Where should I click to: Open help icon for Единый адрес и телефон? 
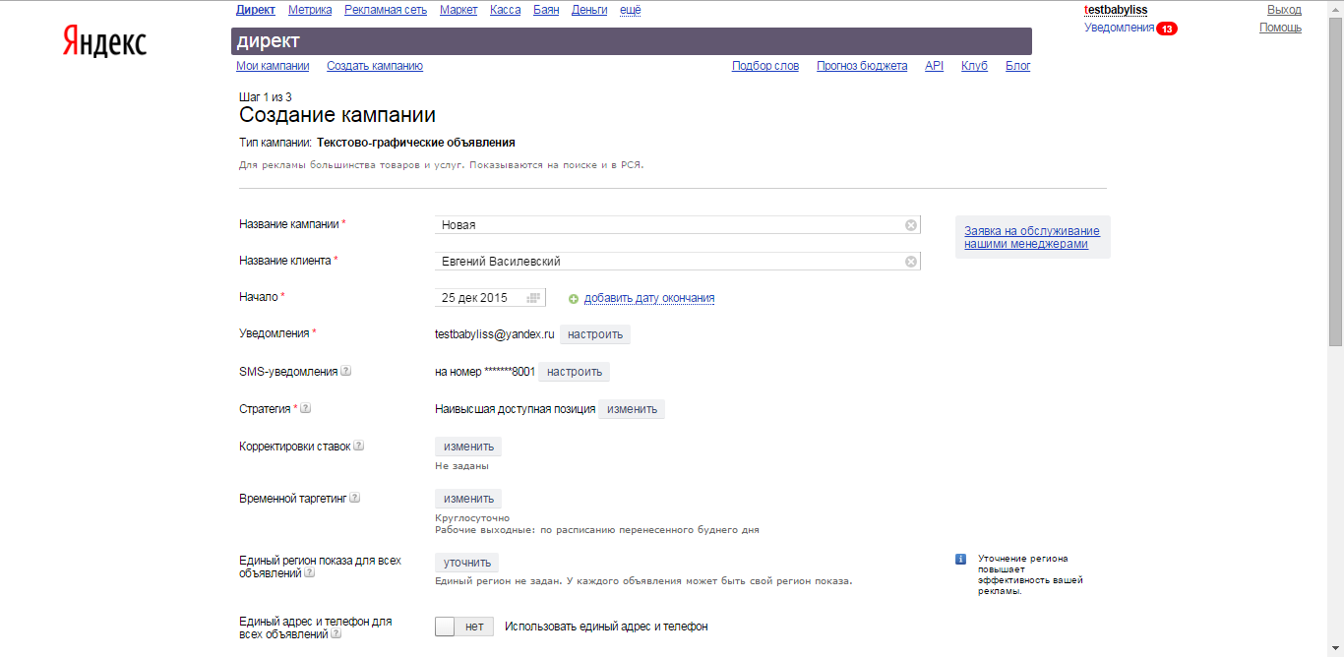pos(336,634)
